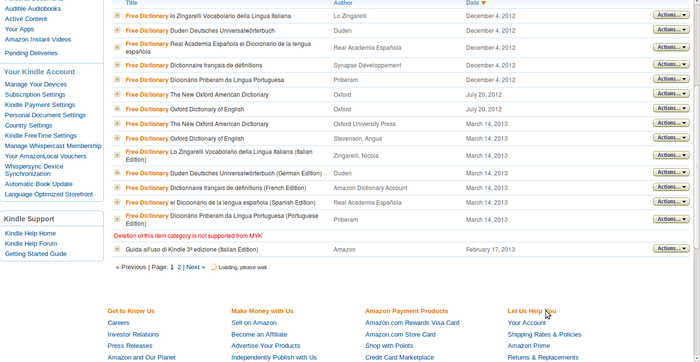Open Automatic Book Update settings
700x362 pixels.
pyautogui.click(x=39, y=184)
